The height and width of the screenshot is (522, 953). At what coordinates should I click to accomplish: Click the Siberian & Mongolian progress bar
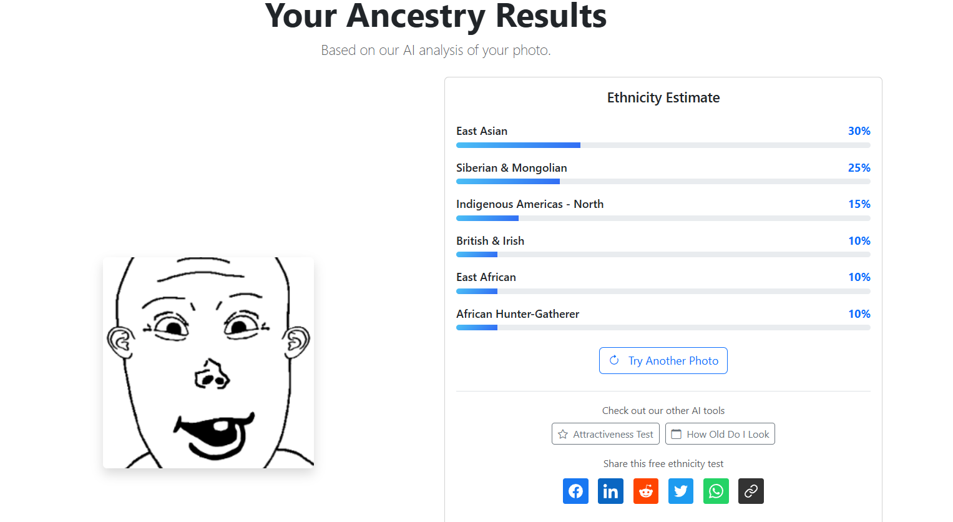click(x=663, y=182)
